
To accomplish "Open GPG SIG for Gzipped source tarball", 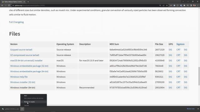I will click(x=170, y=50).
